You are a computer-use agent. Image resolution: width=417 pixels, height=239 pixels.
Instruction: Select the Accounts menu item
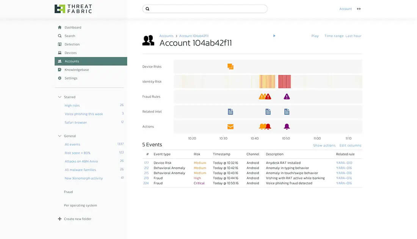[x=91, y=61]
